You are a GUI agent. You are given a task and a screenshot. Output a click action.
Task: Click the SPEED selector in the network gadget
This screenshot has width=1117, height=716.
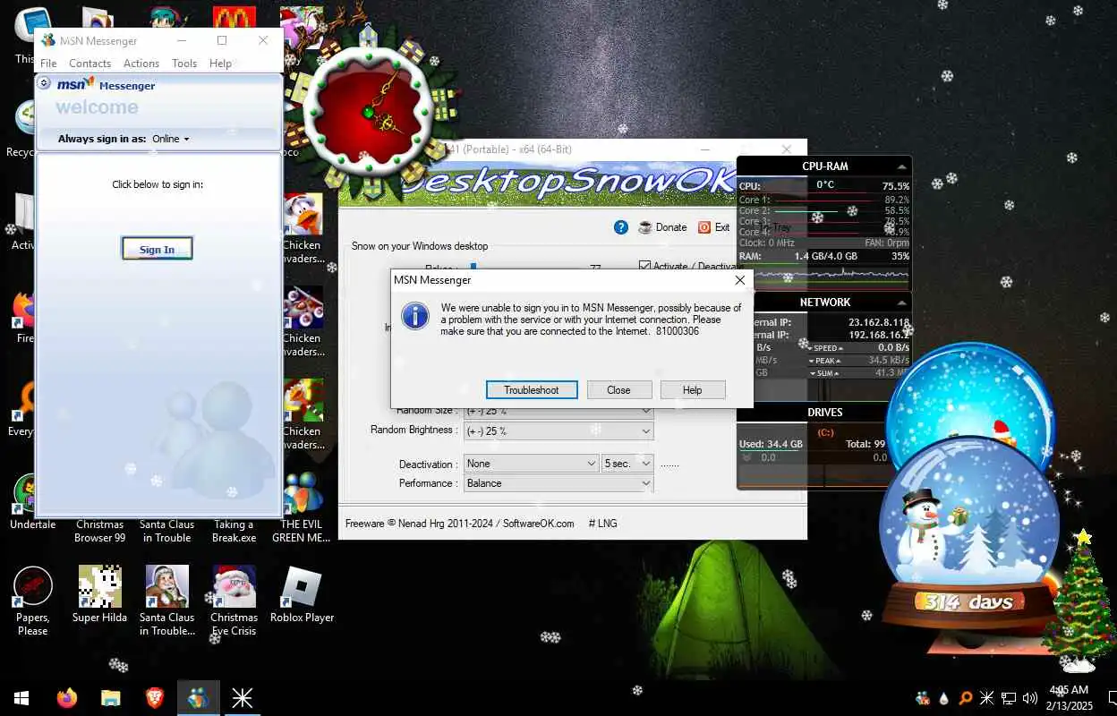(825, 347)
